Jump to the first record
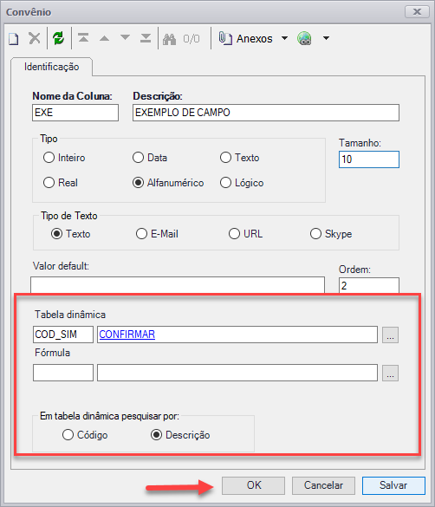435x507 pixels. 83,38
